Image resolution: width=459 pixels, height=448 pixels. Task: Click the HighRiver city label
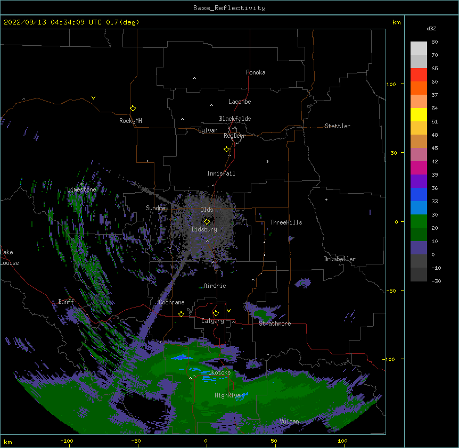coord(229,395)
